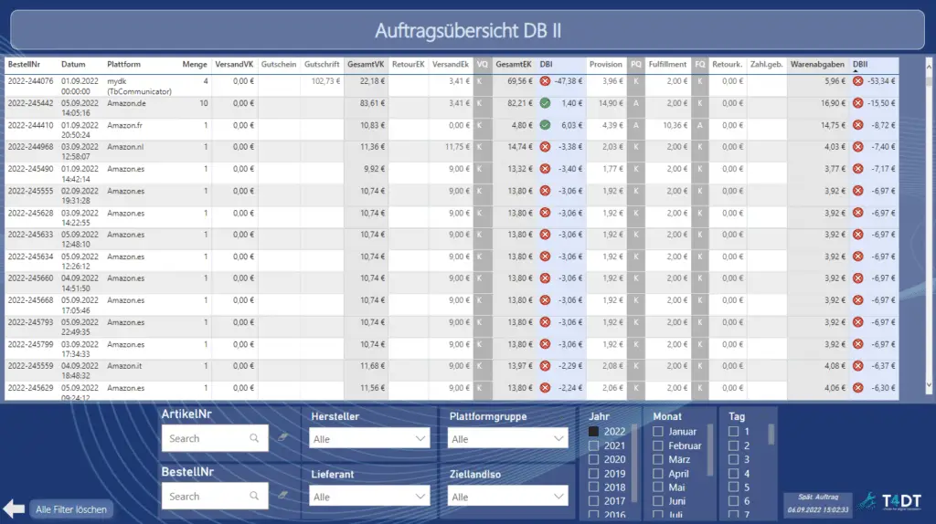Click red DBI icon for order 2022-245660
936x524 pixels.
pyautogui.click(x=545, y=278)
